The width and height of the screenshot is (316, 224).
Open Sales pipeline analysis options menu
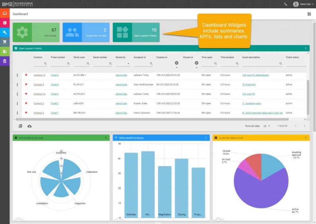coord(206,138)
